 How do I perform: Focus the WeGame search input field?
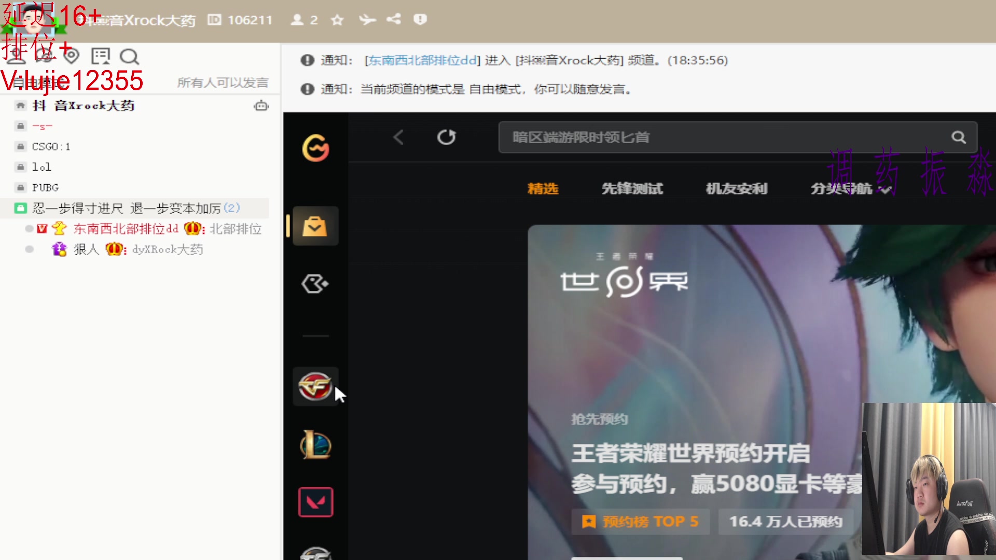pyautogui.click(x=738, y=137)
